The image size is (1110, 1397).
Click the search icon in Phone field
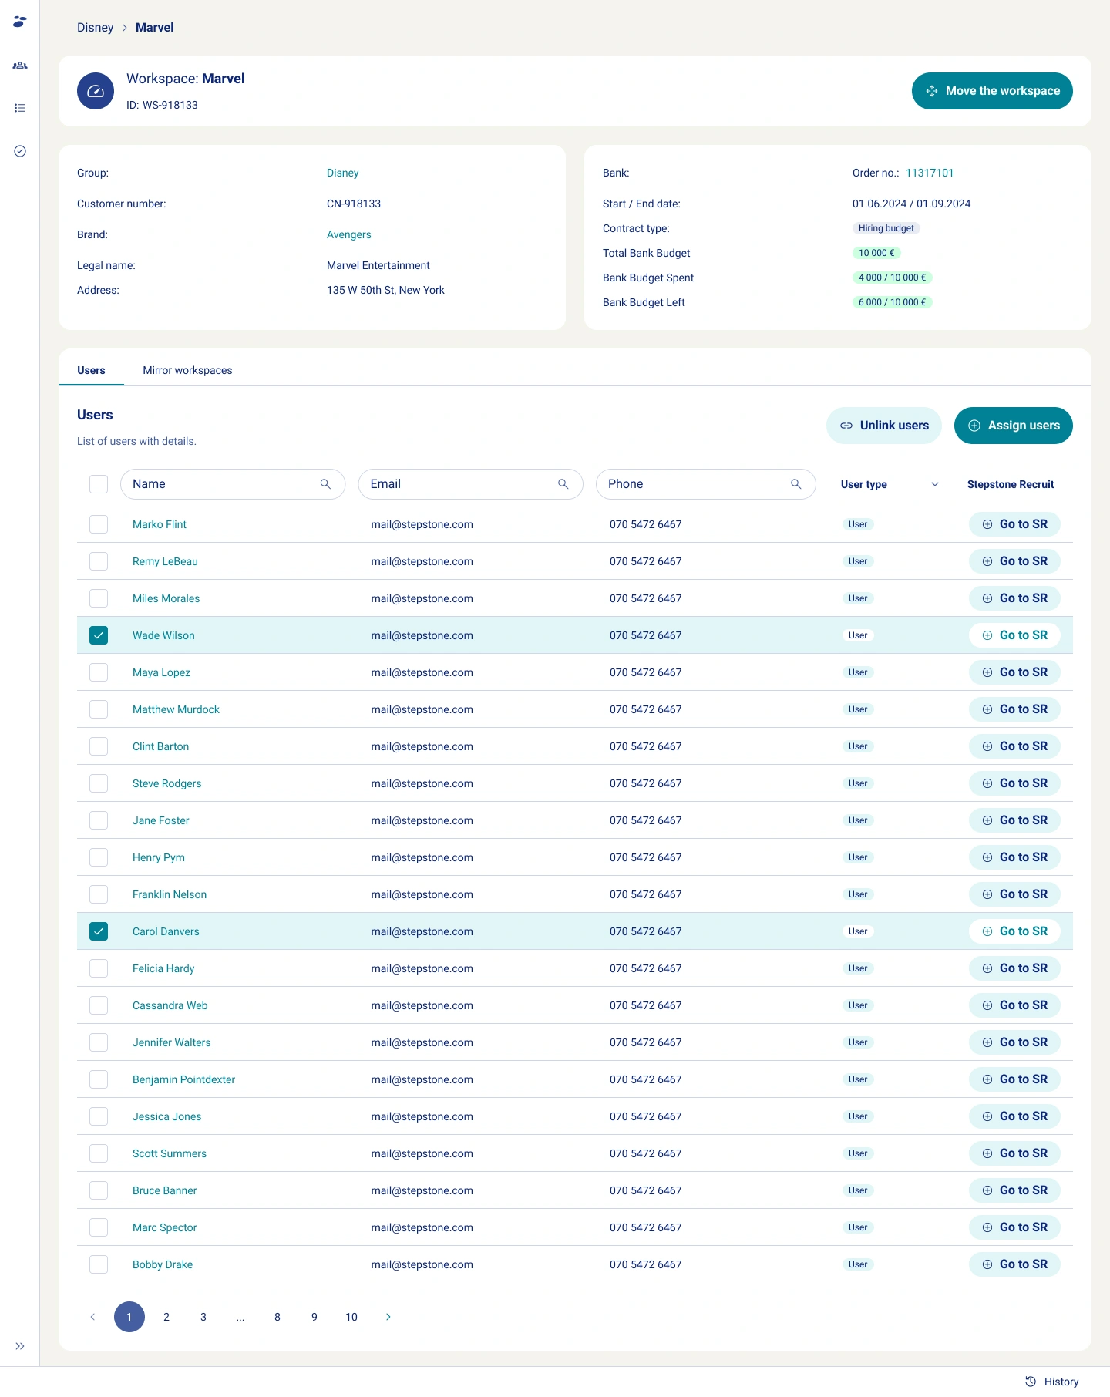coord(796,484)
